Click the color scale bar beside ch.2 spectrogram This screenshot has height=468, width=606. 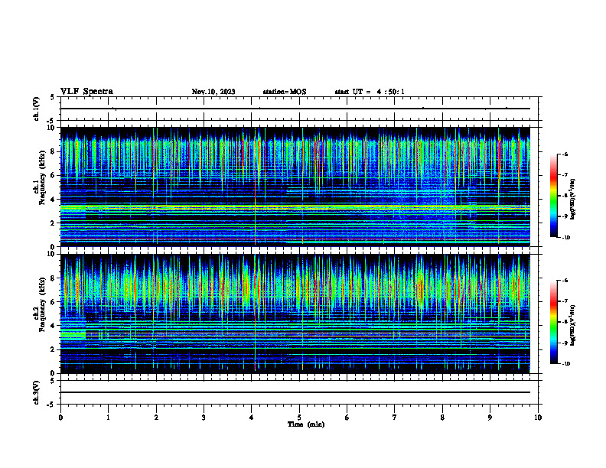pyautogui.click(x=553, y=322)
